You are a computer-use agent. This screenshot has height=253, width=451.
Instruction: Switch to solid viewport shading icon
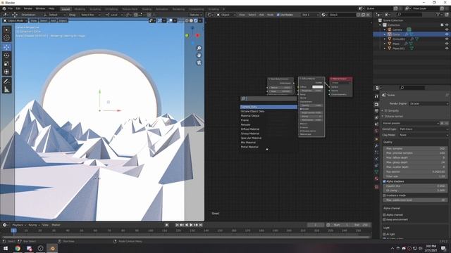pyautogui.click(x=191, y=20)
